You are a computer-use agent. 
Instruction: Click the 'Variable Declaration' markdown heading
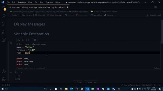pos(32,34)
